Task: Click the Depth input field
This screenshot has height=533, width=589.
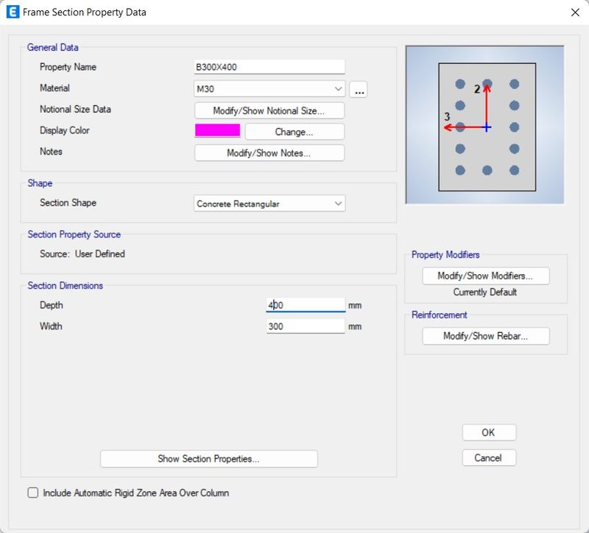Action: click(306, 305)
